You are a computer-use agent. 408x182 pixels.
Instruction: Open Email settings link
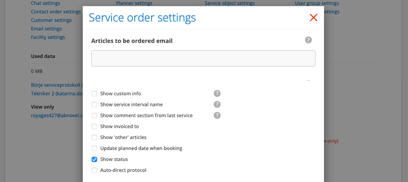pyautogui.click(x=47, y=29)
